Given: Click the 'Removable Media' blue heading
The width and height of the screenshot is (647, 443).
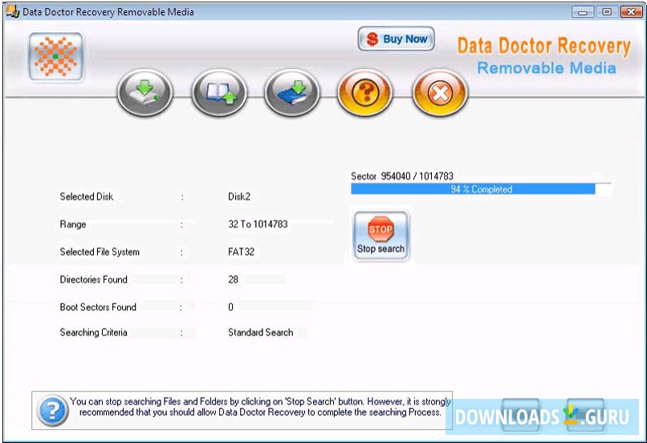Looking at the screenshot, I should point(547,67).
